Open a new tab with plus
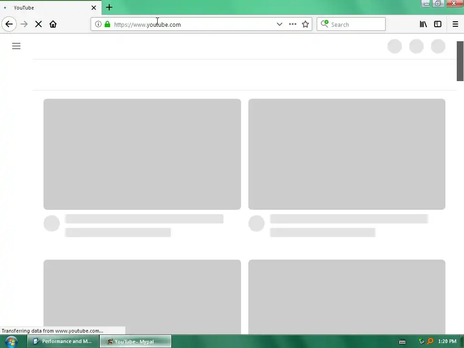464x348 pixels. [109, 7]
